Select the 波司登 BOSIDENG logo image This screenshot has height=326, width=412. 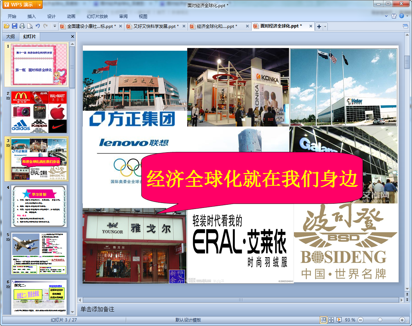point(345,243)
